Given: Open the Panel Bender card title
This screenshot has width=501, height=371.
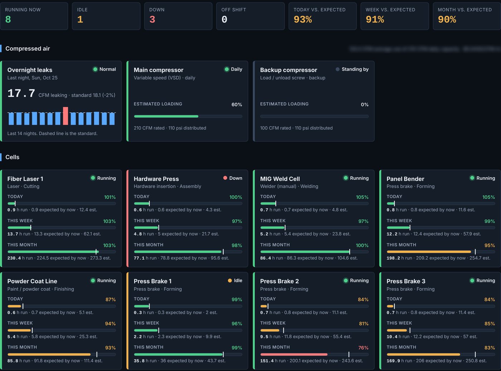Looking at the screenshot, I should (x=405, y=179).
